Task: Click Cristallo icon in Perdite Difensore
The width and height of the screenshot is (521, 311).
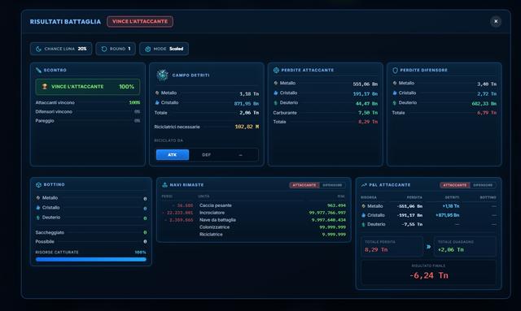Action: (x=394, y=93)
